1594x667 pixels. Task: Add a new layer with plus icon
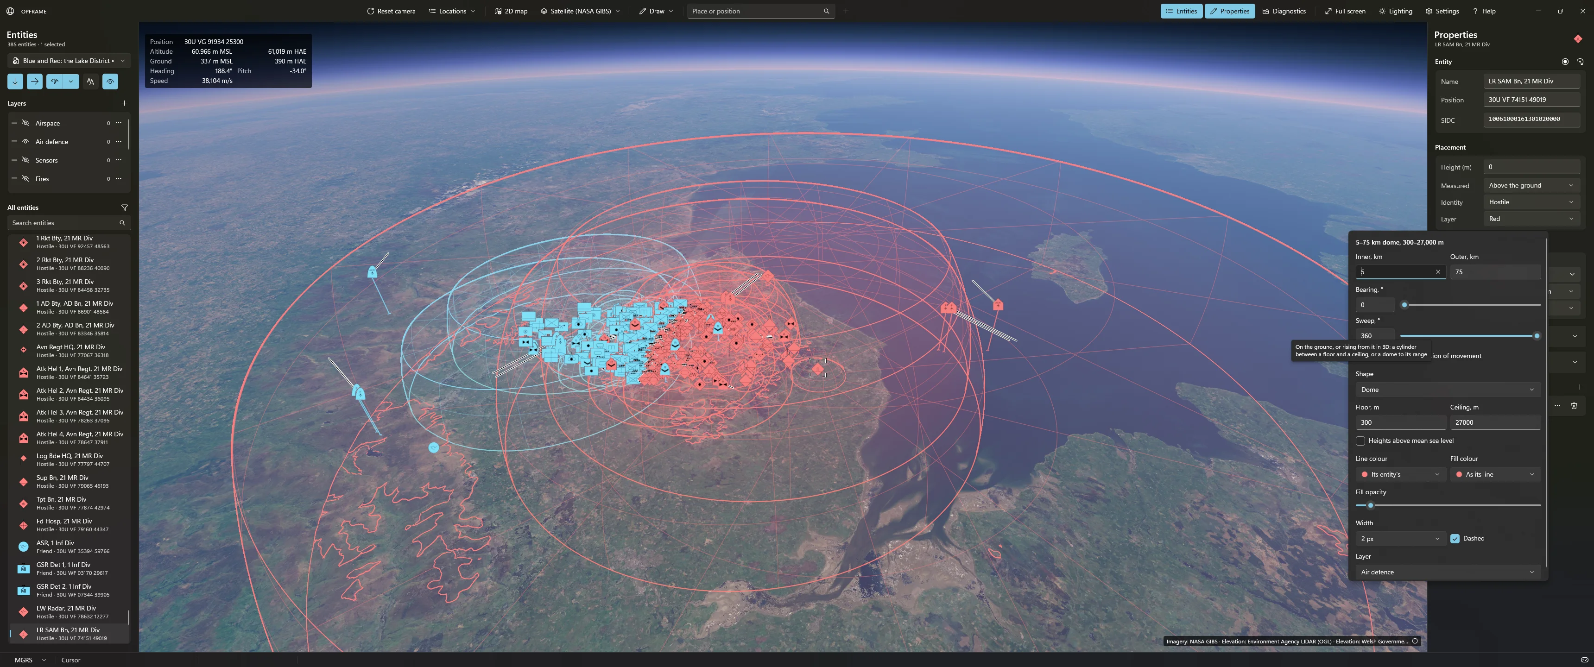point(124,103)
